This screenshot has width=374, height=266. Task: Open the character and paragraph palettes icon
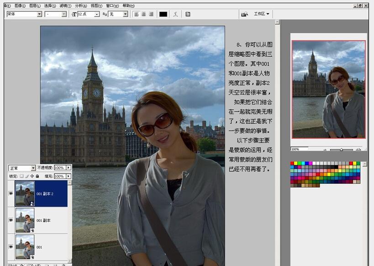[x=188, y=14]
